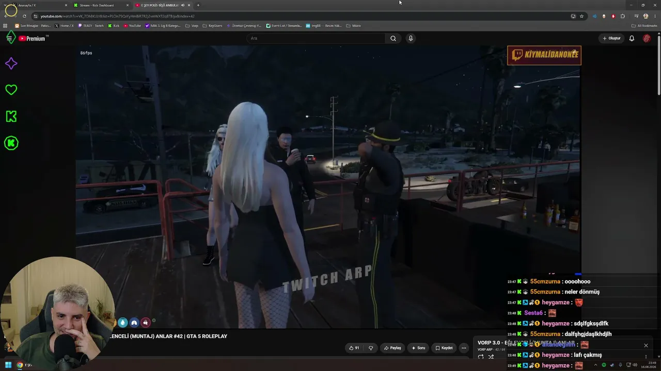Reload the current page
The width and height of the screenshot is (661, 371).
point(24,16)
